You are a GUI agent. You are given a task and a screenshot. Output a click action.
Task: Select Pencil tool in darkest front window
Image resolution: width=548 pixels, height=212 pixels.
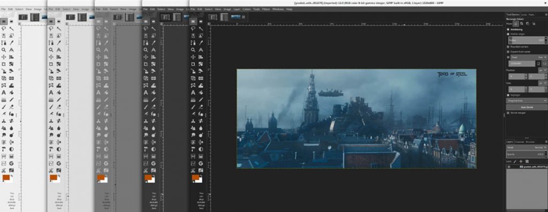coord(201,100)
